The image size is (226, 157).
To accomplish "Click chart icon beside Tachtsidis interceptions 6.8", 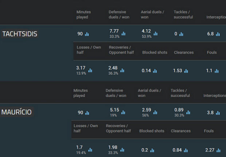I will coord(218,34).
